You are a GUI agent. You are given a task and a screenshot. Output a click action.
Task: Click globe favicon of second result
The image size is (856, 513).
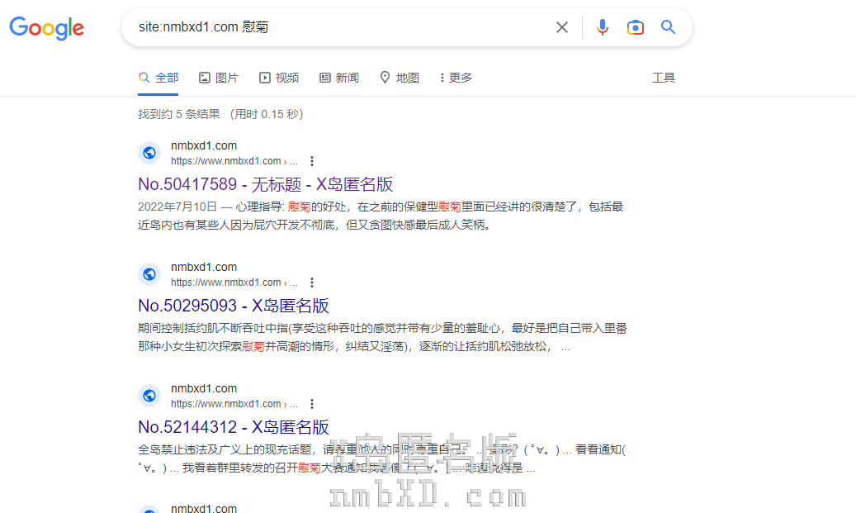(x=149, y=274)
